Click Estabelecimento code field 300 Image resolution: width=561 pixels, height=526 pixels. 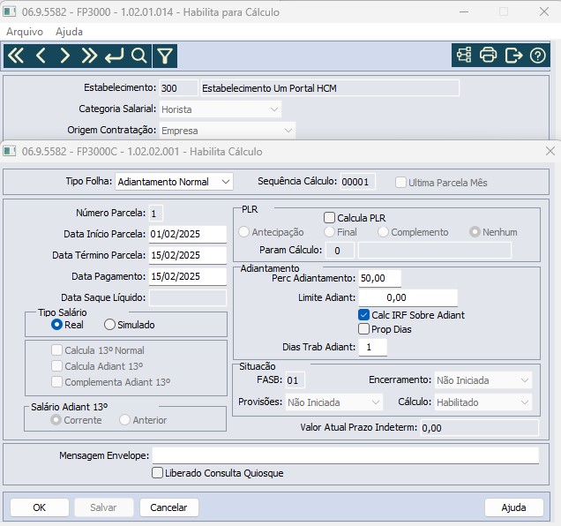point(178,87)
